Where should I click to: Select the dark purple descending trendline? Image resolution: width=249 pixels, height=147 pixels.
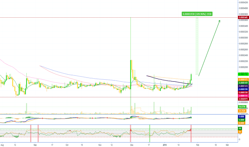[x=169, y=80]
